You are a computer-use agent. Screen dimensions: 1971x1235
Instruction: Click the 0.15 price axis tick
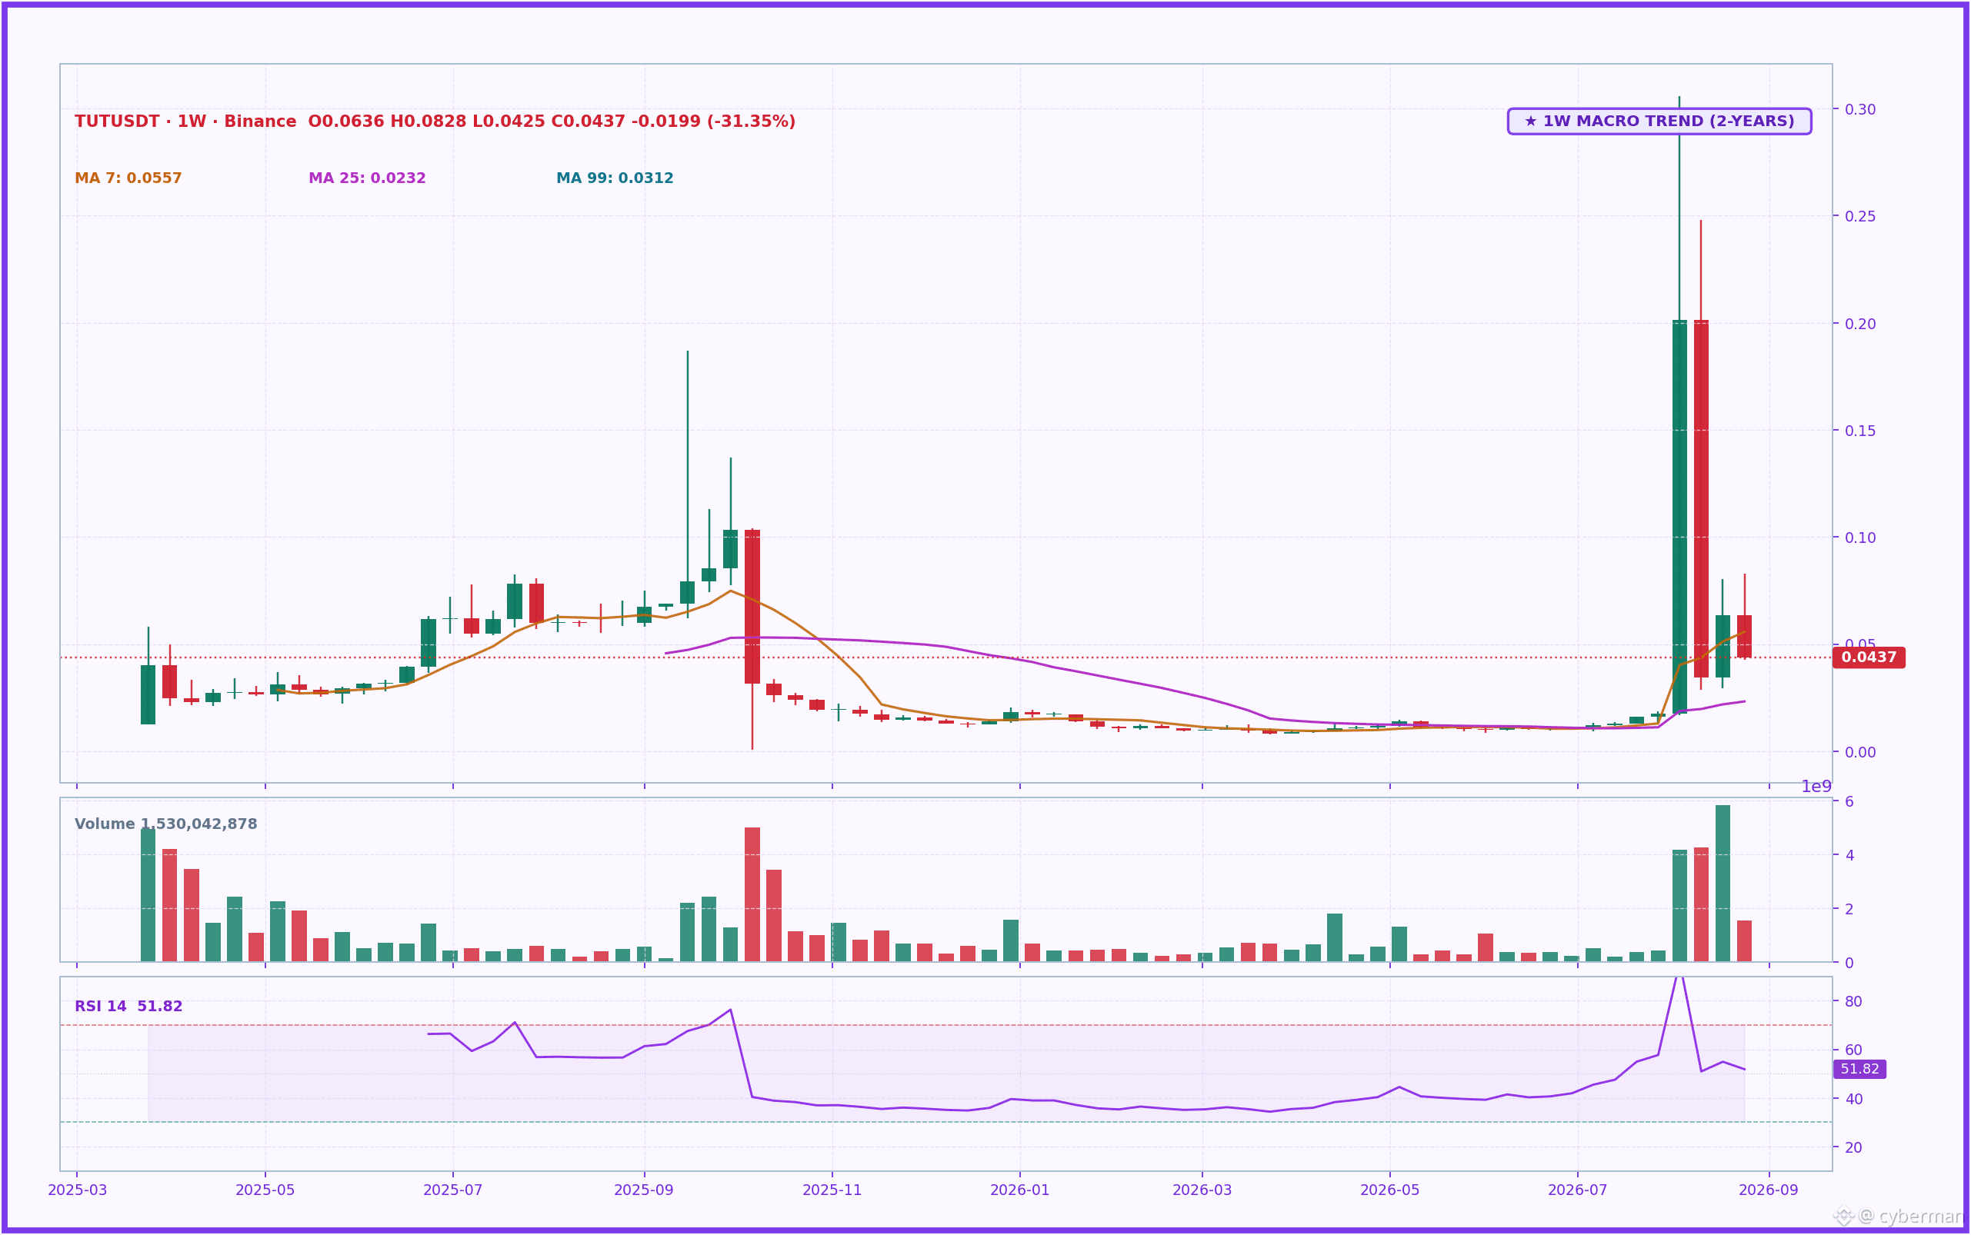(x=1861, y=431)
